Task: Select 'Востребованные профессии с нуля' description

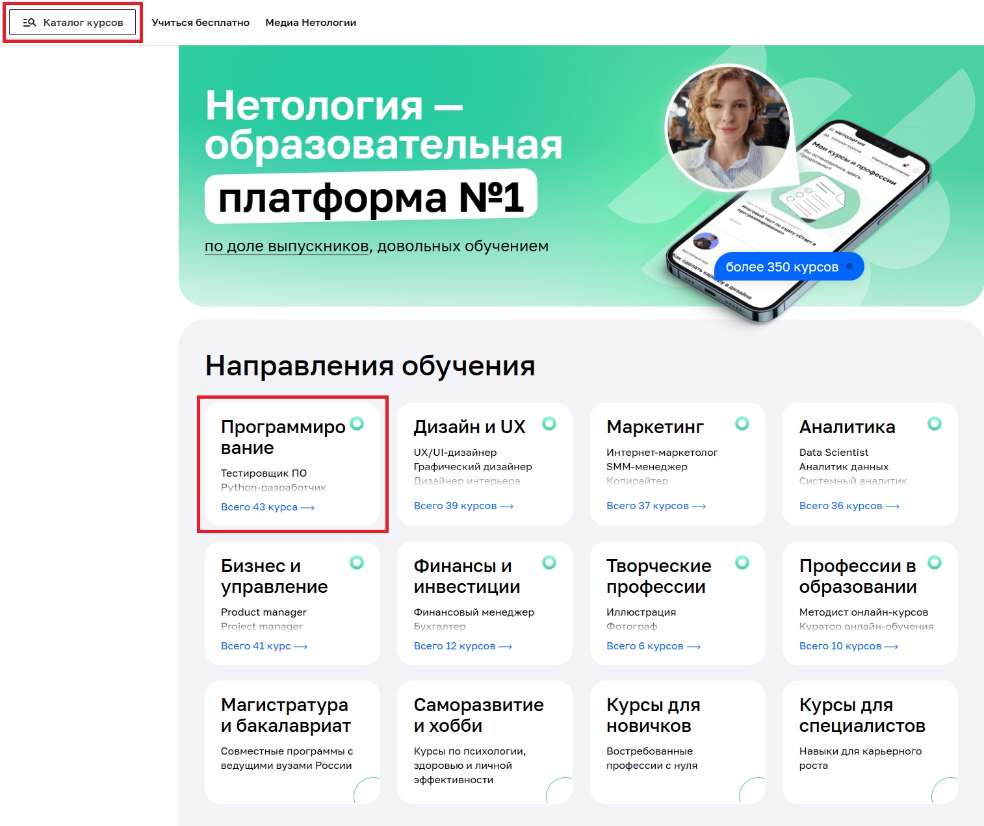Action: click(652, 758)
